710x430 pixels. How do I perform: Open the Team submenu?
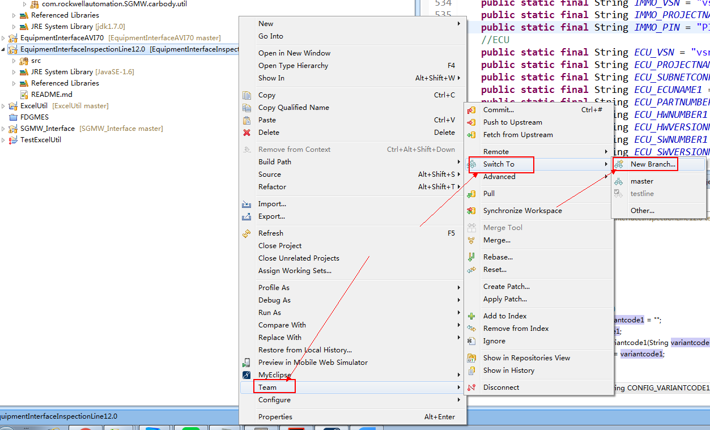point(267,388)
